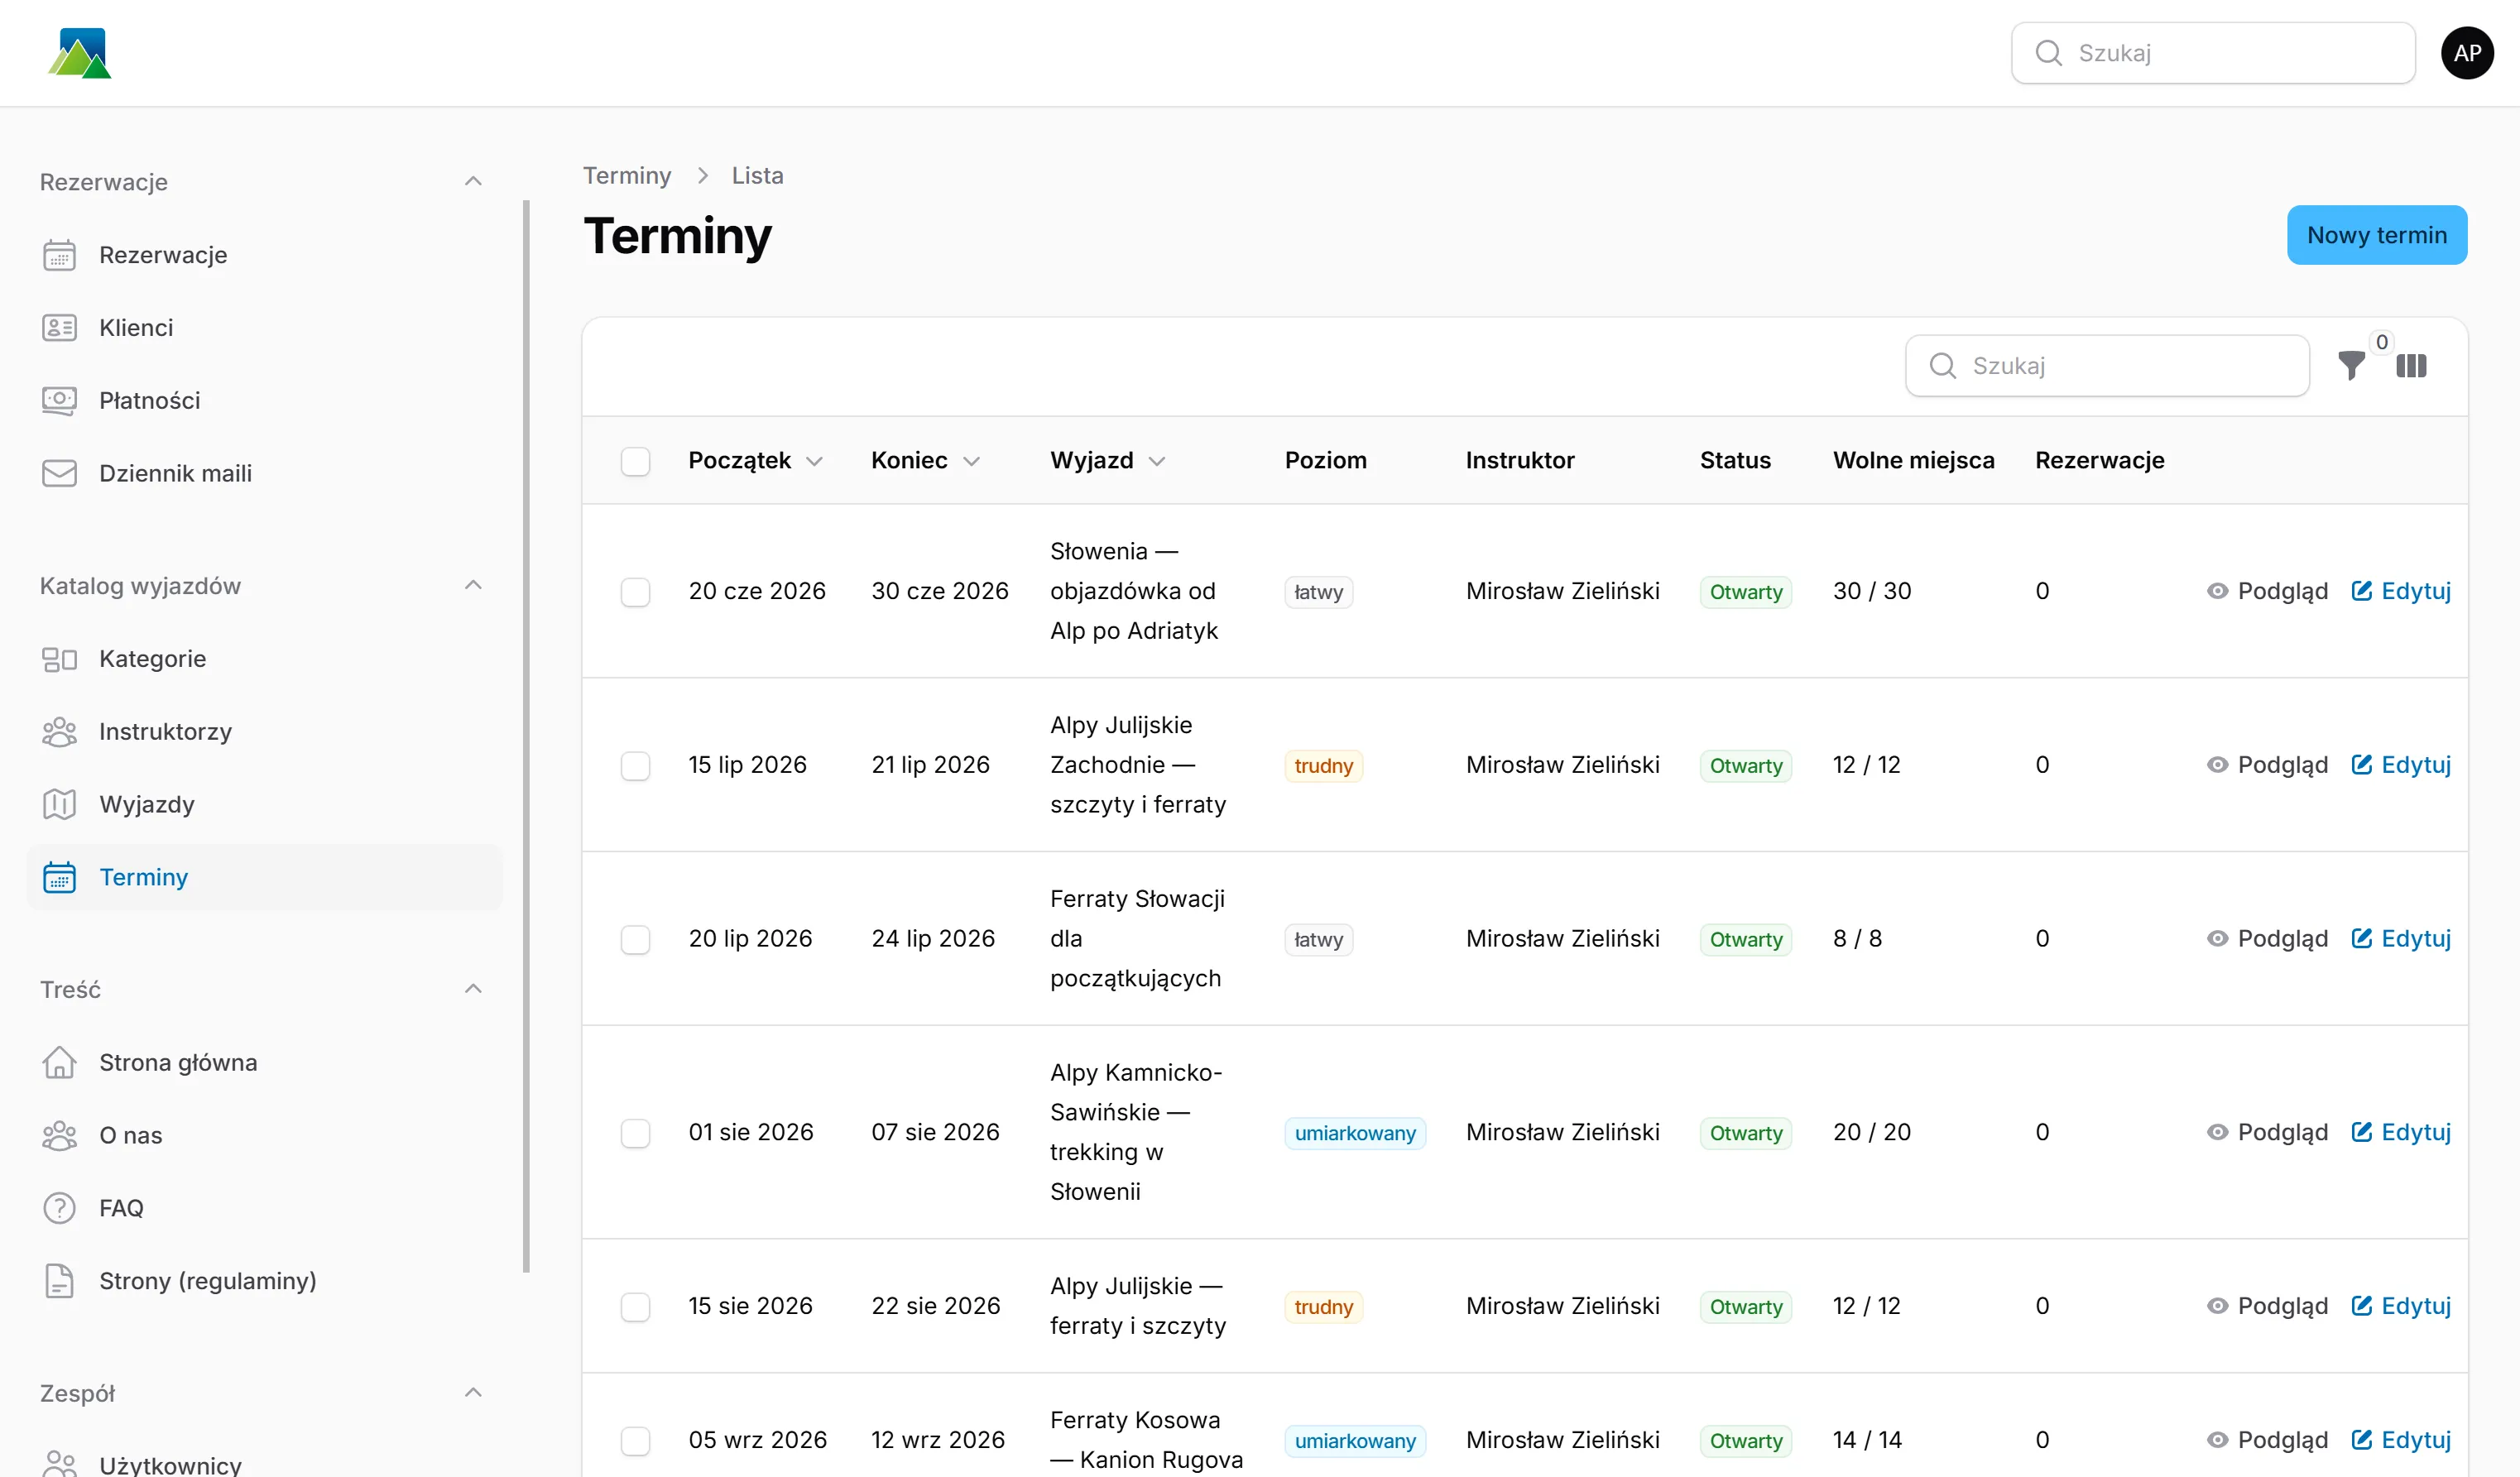Open Klienci page from sidebar
The image size is (2520, 1477).
pyautogui.click(x=265, y=328)
